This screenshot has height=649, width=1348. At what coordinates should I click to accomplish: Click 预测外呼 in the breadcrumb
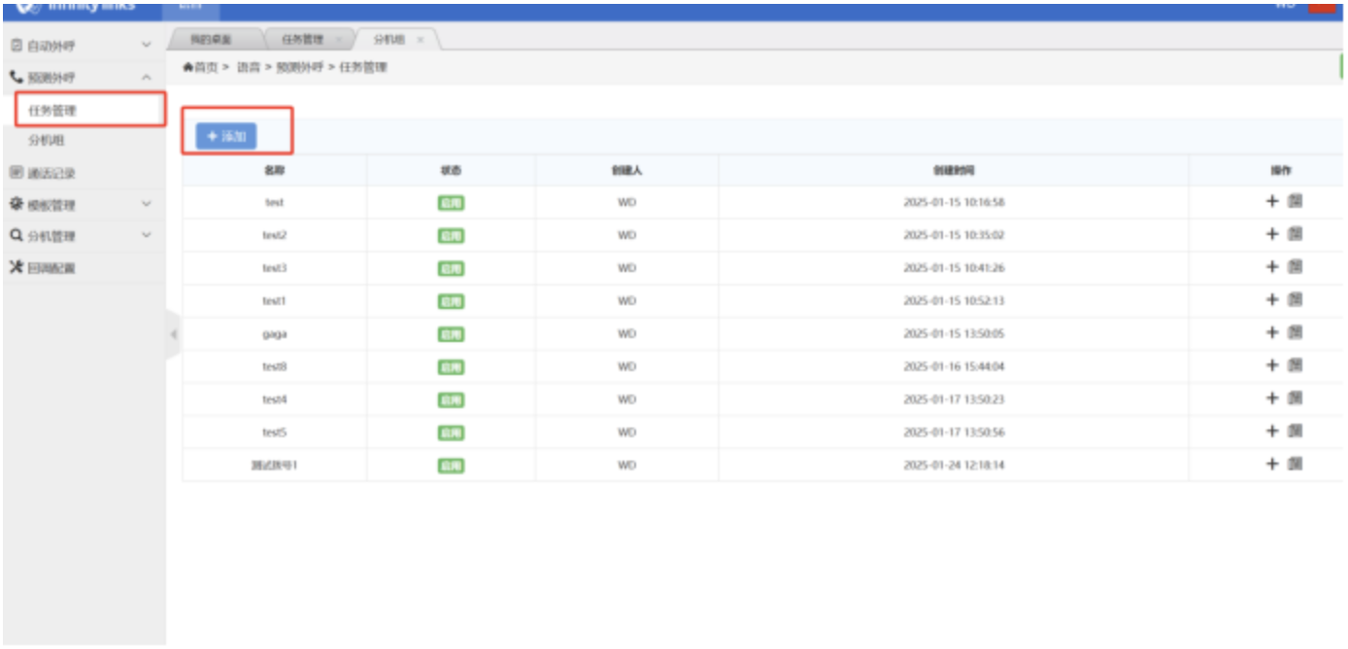(300, 67)
